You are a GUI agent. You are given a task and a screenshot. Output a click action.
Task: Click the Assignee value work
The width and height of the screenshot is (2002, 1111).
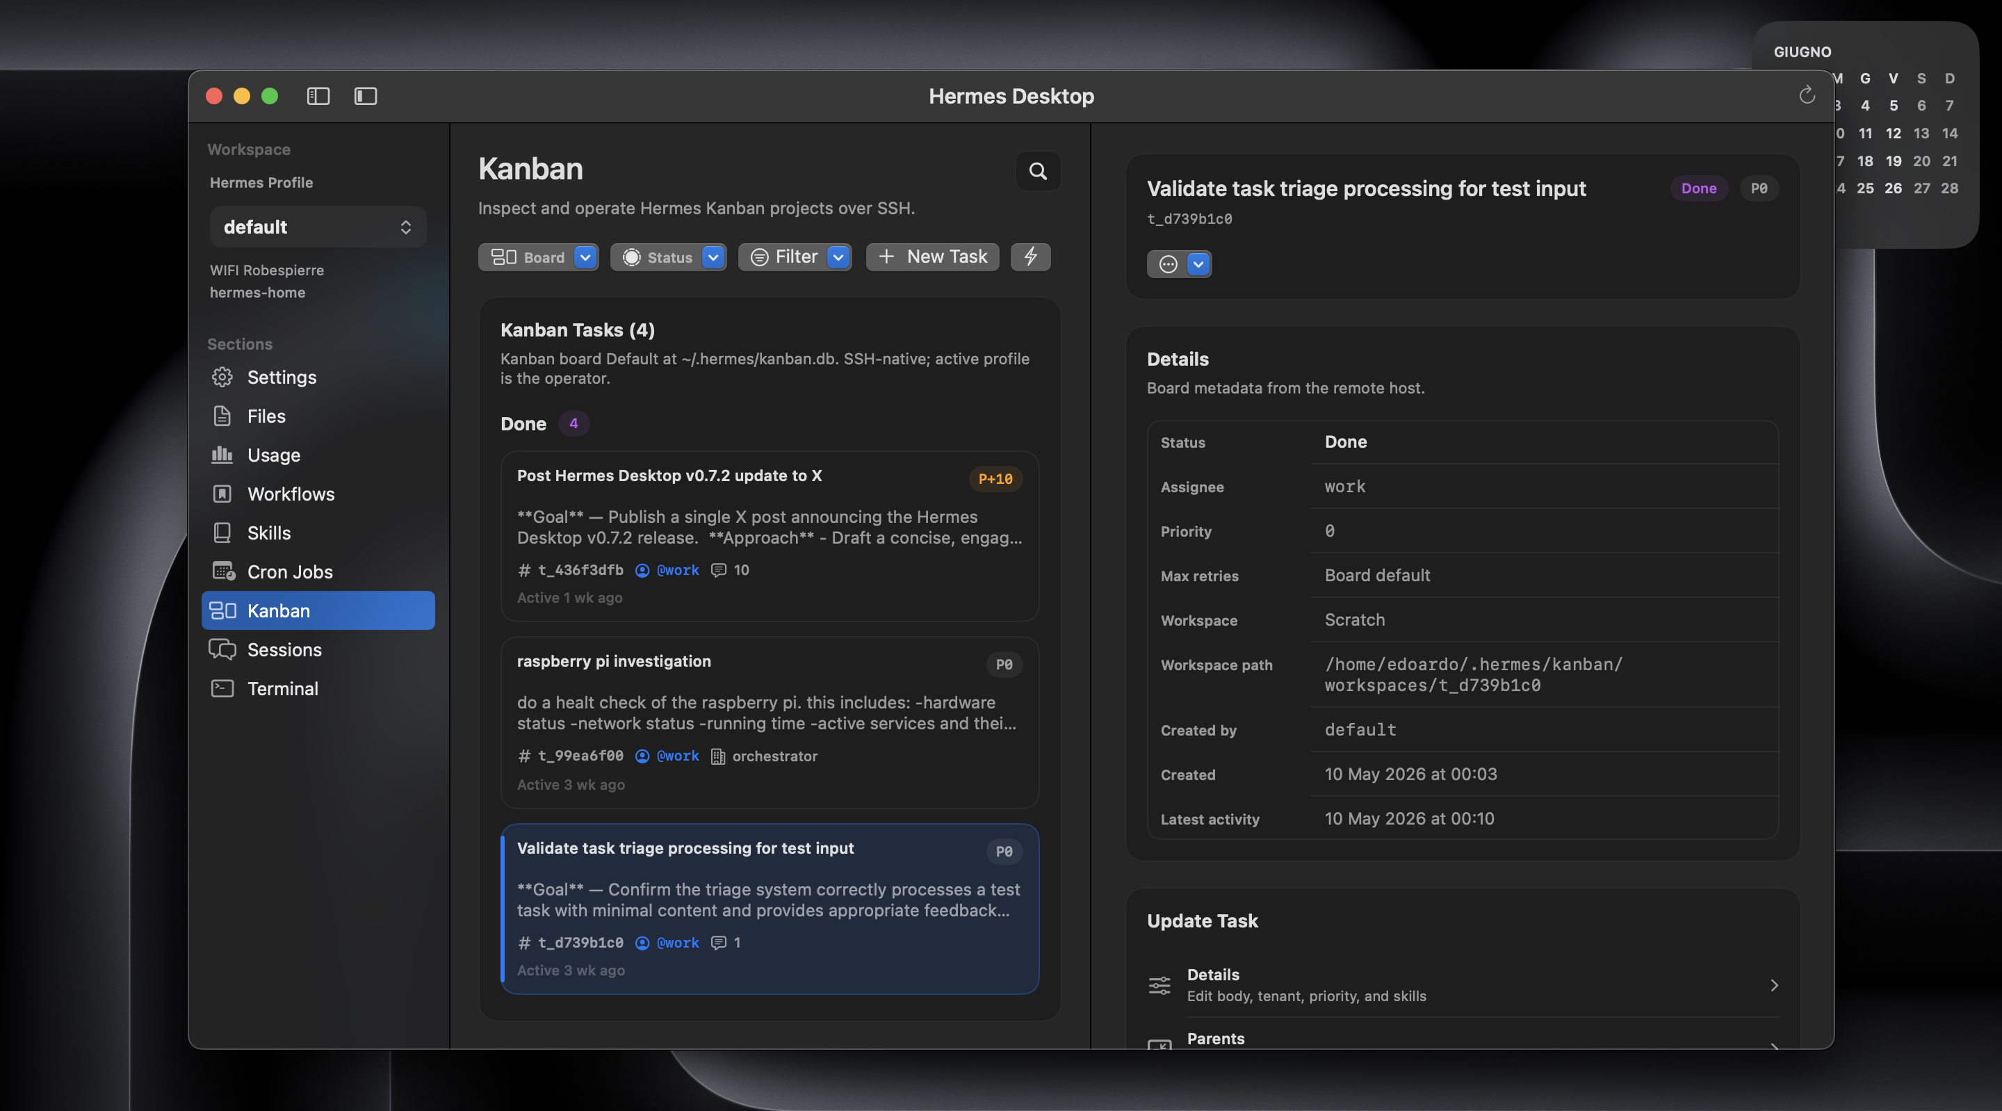1344,487
